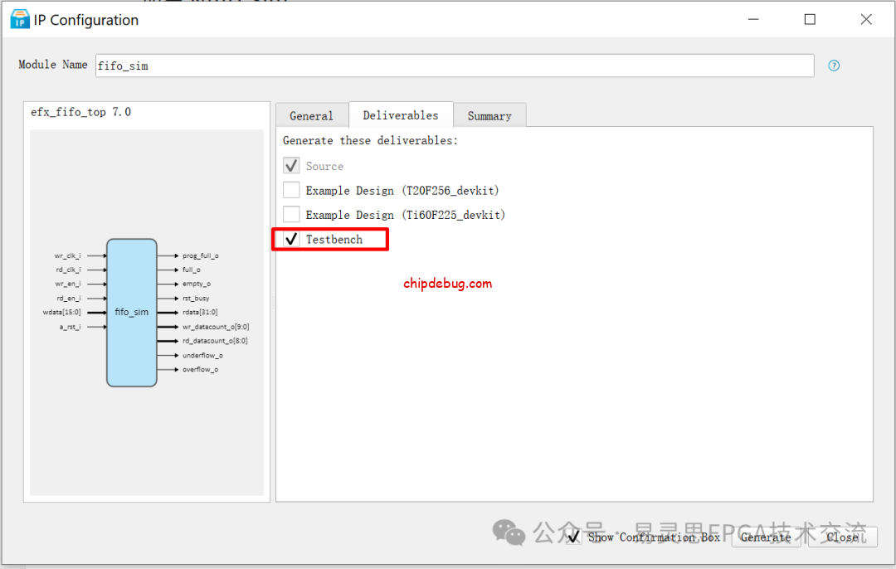
Task: Click the WeChat speech bubble icon
Action: 509,535
